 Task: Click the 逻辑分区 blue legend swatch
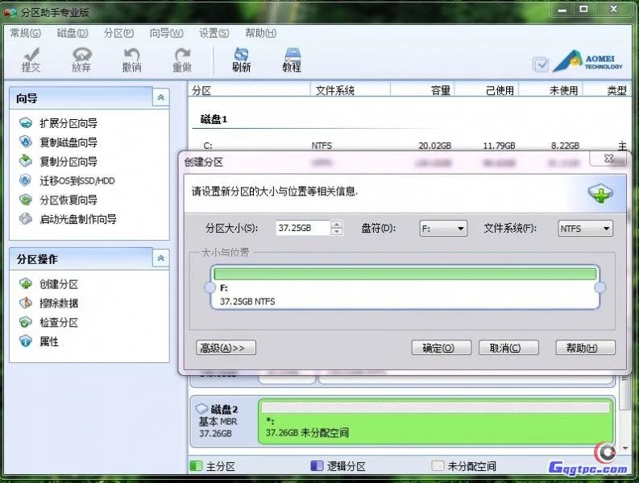point(317,465)
